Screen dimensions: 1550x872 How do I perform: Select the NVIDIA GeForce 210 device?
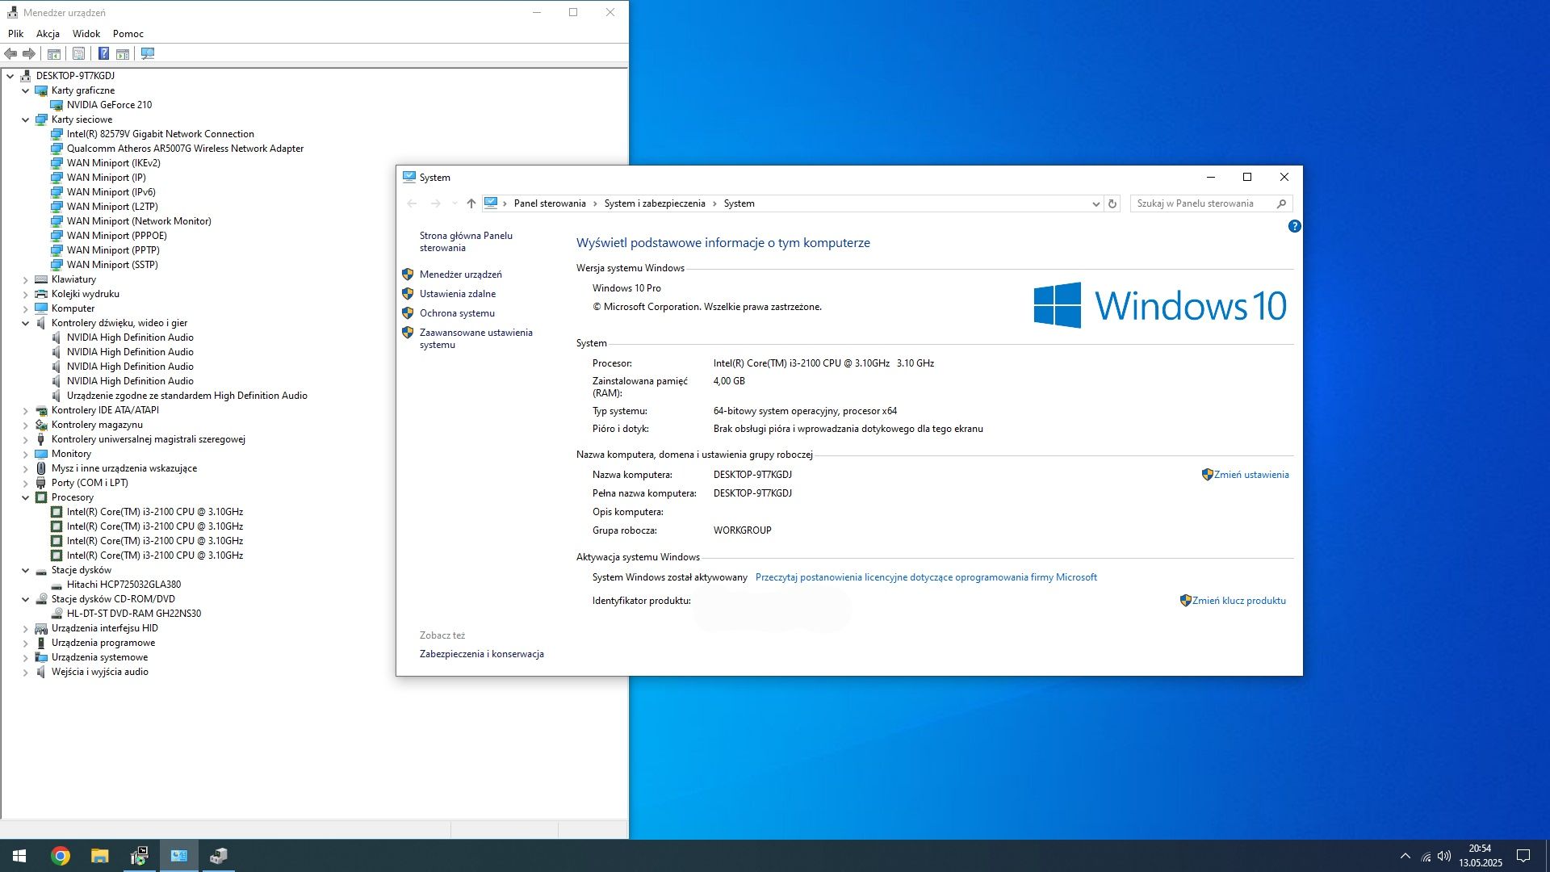tap(109, 105)
